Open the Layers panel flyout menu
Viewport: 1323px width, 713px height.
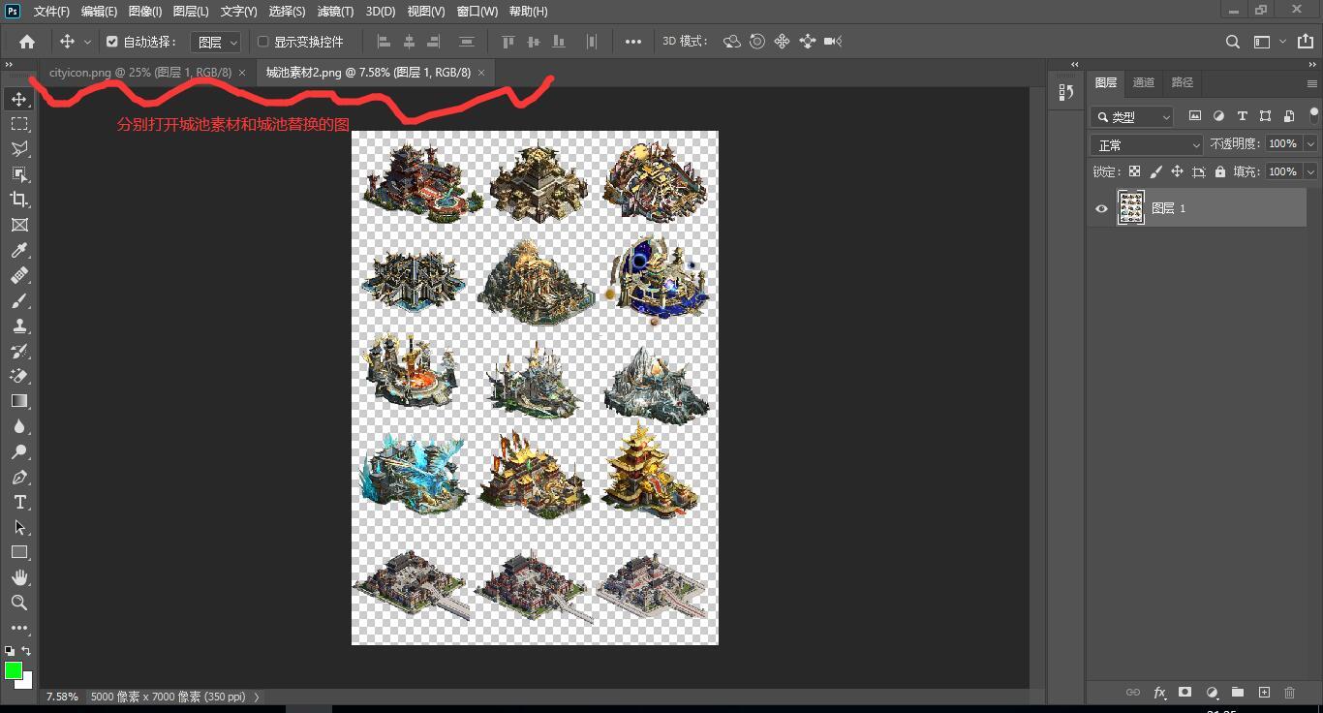(1312, 83)
